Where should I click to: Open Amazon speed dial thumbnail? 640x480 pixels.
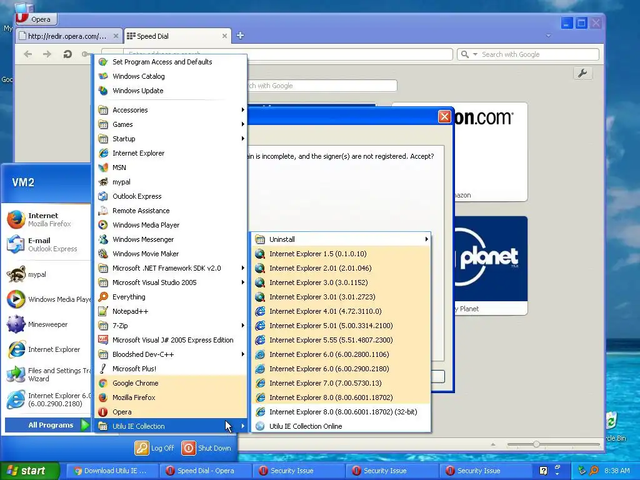(491, 152)
